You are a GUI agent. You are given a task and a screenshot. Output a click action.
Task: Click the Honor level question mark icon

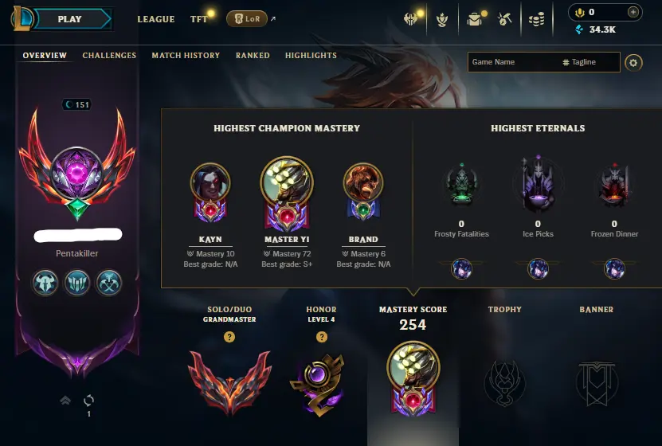pyautogui.click(x=322, y=337)
